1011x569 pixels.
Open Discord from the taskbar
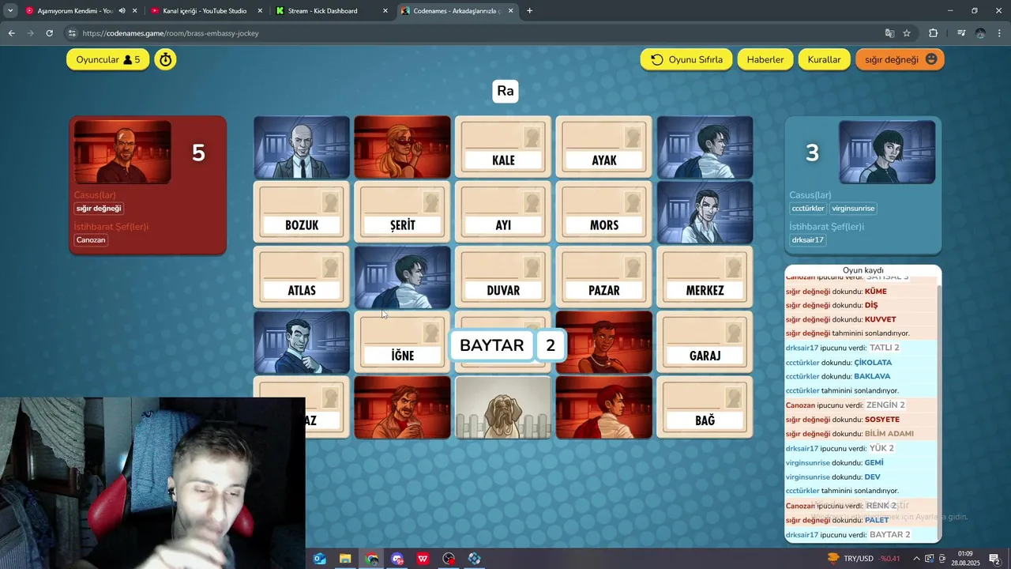coord(397,559)
